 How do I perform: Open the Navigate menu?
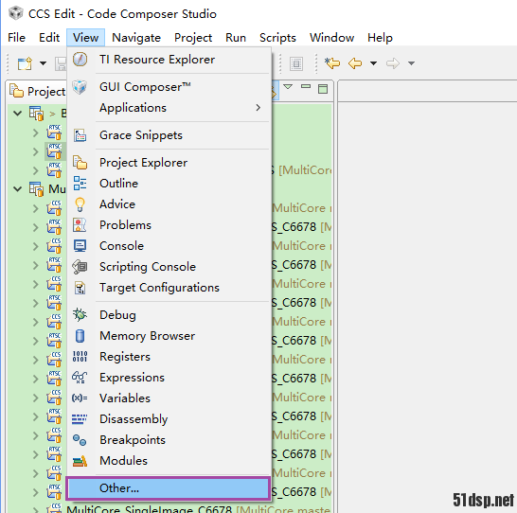136,38
